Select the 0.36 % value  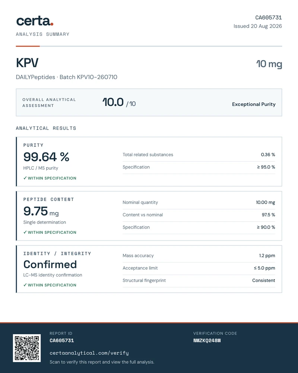(x=268, y=155)
